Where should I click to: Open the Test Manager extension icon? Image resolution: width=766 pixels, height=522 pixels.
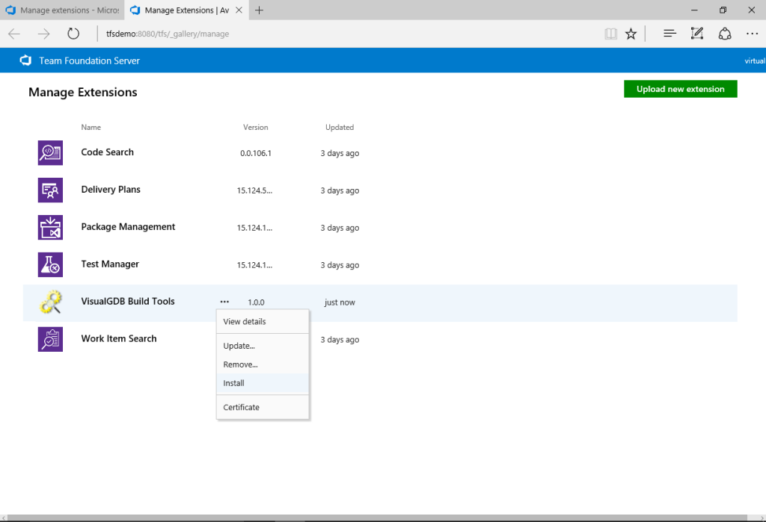(50, 264)
